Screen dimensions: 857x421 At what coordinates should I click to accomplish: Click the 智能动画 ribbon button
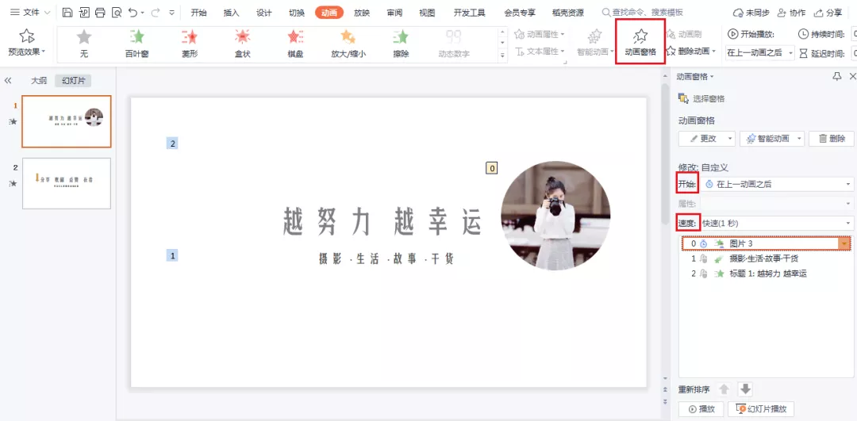point(594,44)
